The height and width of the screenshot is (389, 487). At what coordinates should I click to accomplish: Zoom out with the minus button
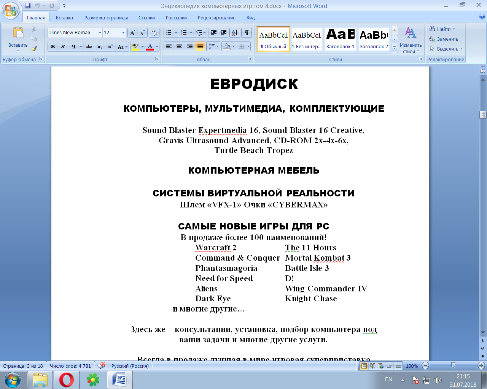426,366
